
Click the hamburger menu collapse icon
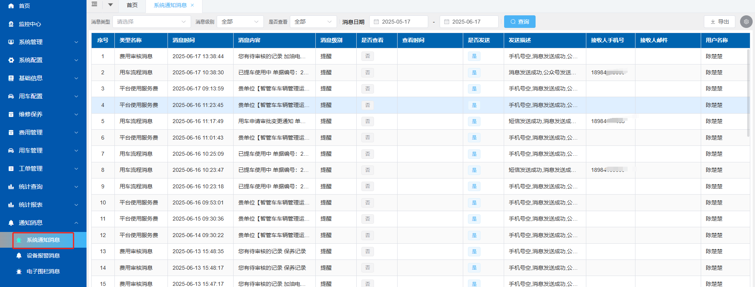(x=94, y=4)
